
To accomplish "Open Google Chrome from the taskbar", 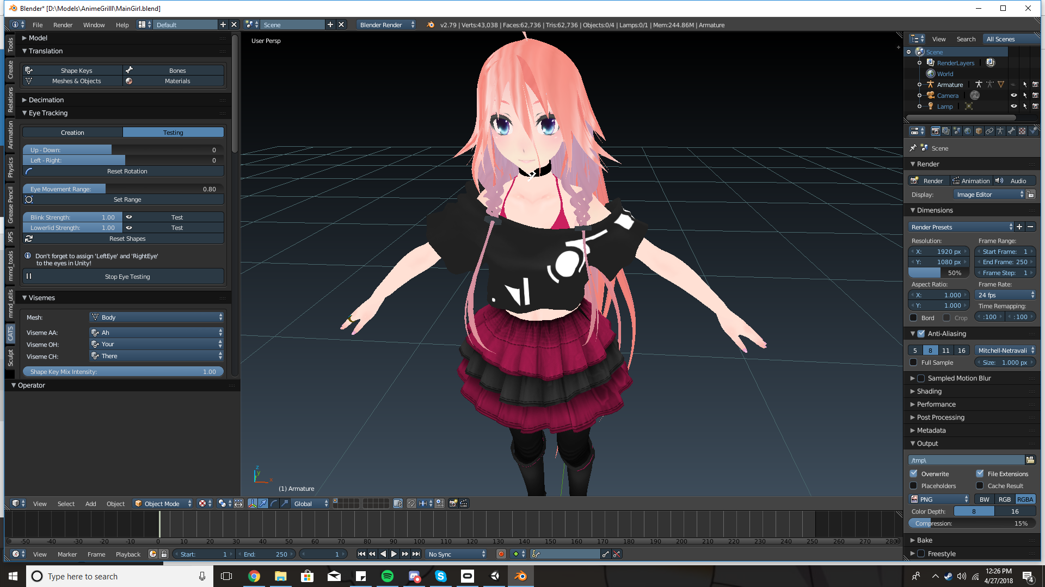I will (254, 576).
